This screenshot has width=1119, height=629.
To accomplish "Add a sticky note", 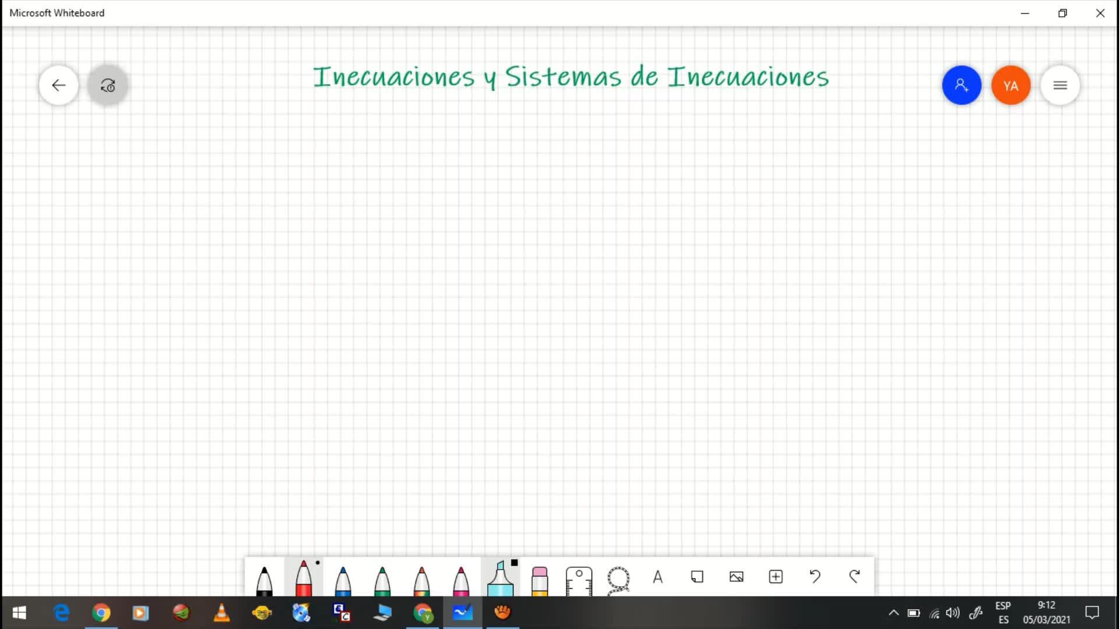I will 697,577.
